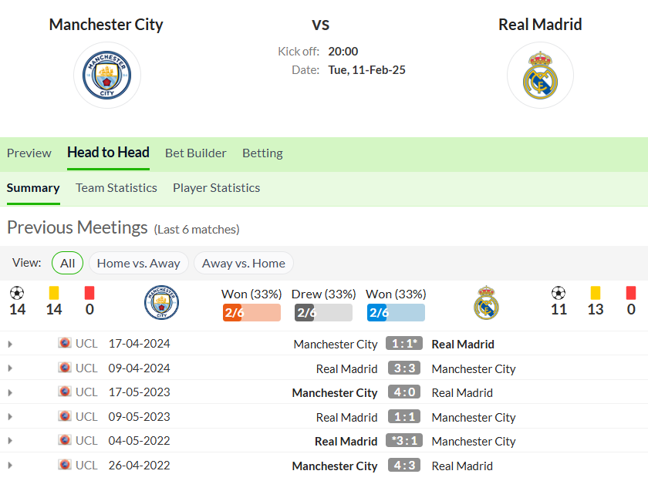Click the large Real Madrid crest in header
Image resolution: width=648 pixels, height=491 pixels.
click(540, 76)
